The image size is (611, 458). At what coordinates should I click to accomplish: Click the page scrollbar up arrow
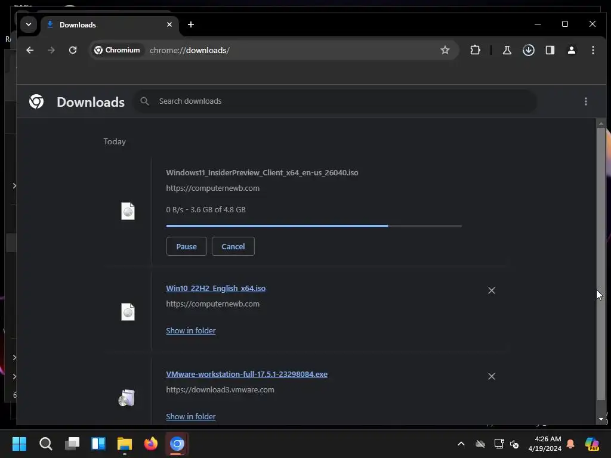pos(601,123)
